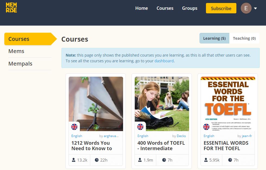The width and height of the screenshot is (266, 170).
Task: Click the 5.95k learners count
Action: coord(214,160)
